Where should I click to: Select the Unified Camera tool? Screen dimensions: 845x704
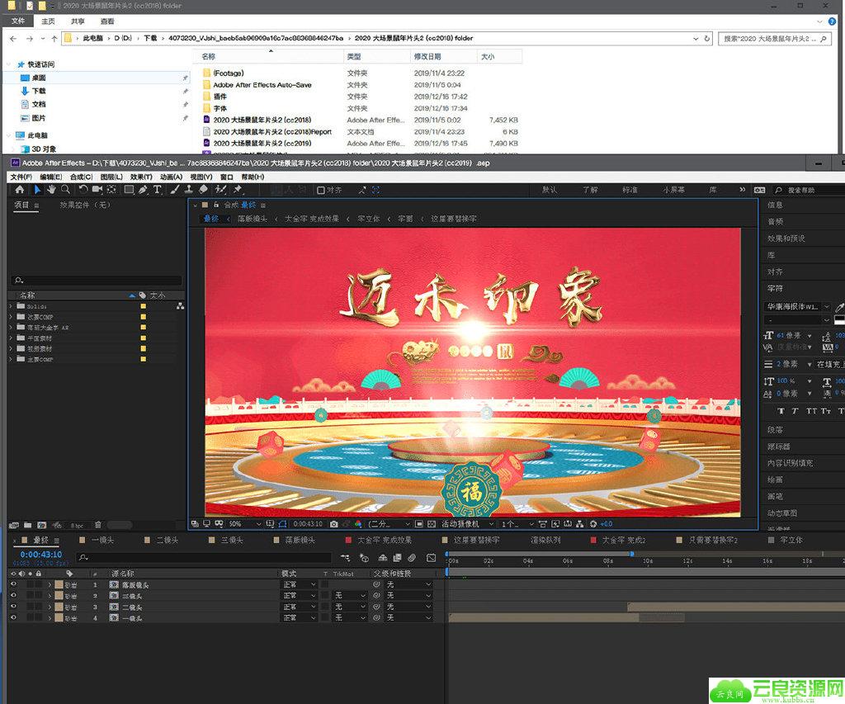click(x=97, y=189)
